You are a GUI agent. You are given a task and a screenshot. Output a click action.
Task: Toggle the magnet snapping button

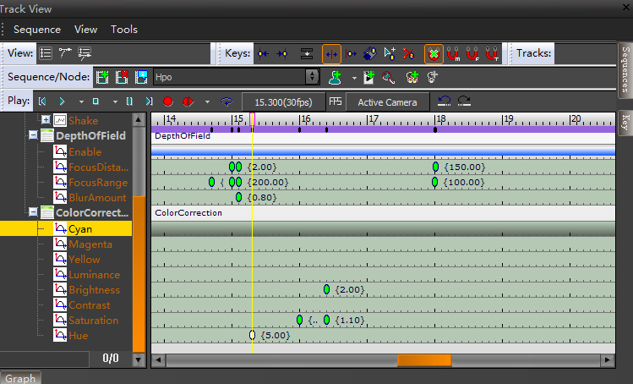pos(454,53)
